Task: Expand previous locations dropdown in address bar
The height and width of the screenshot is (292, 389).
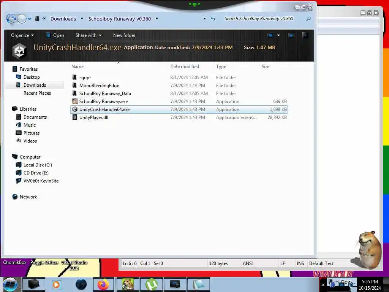Action: coord(204,19)
